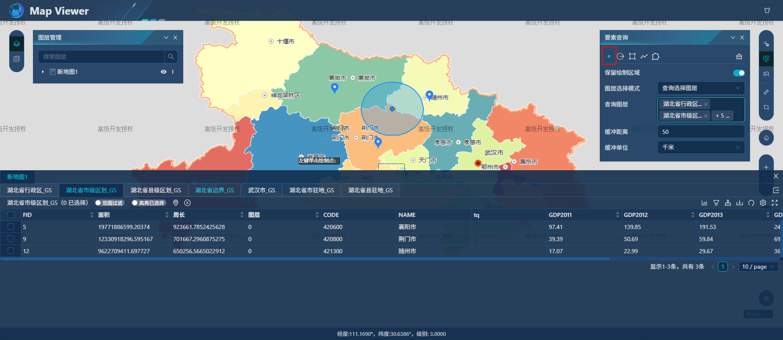783x340 pixels.
Task: Click the home button on map sidebar
Action: [x=766, y=138]
